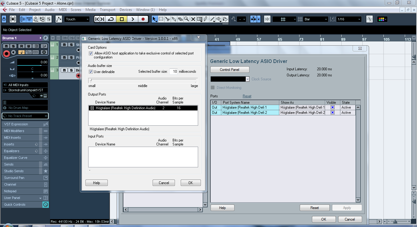Select the Range Selection tool

pos(161,19)
